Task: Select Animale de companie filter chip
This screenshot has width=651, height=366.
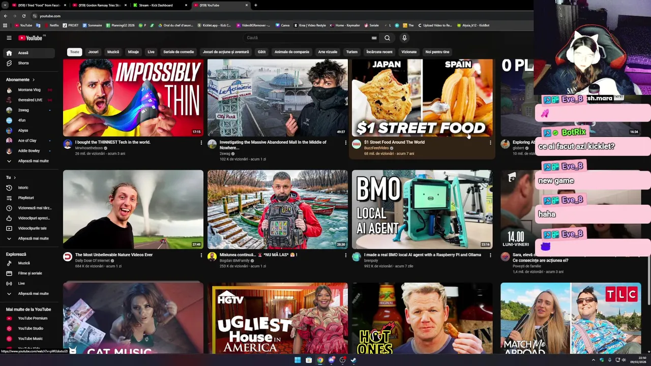Action: pos(292,52)
